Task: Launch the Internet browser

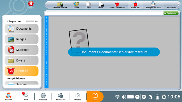Action: (43, 97)
